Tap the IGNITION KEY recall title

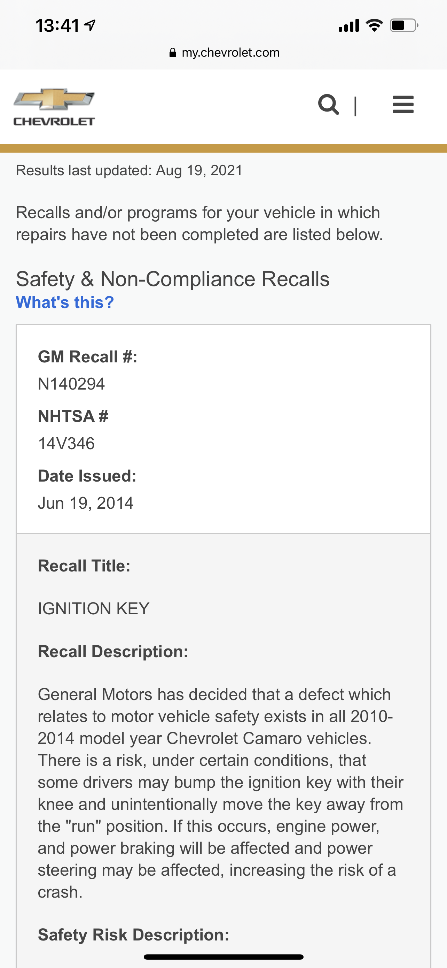click(x=93, y=608)
